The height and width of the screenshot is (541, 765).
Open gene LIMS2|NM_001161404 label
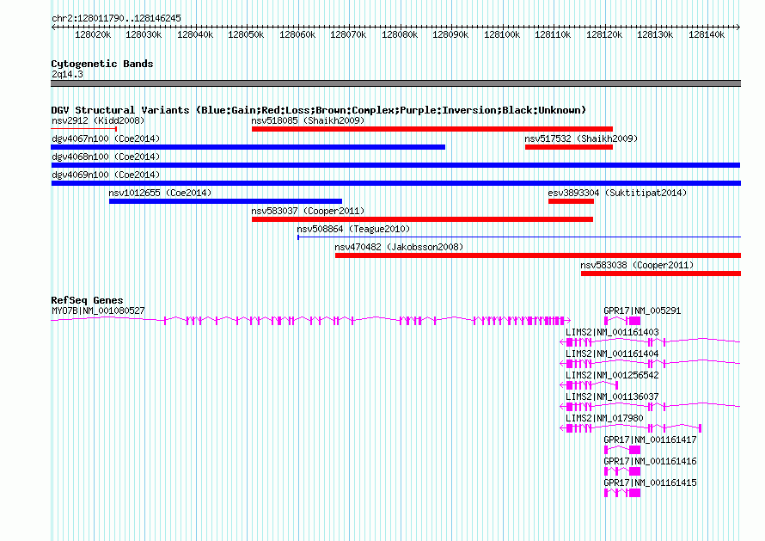coord(612,353)
